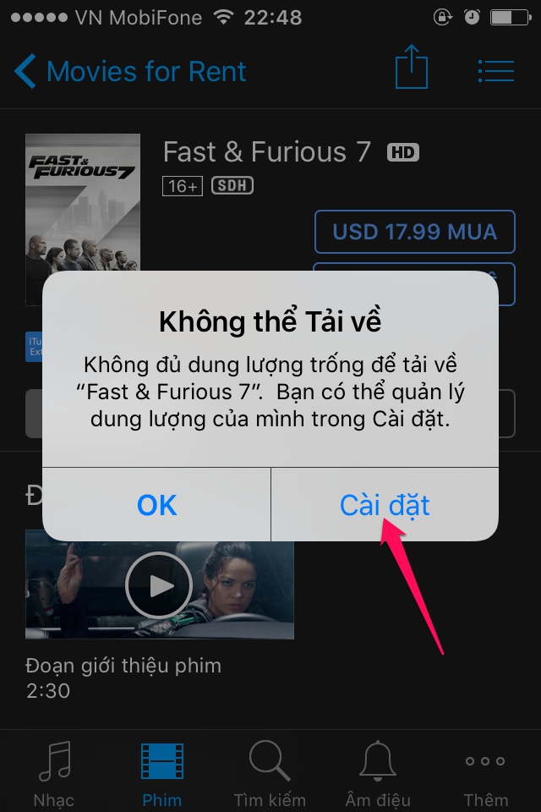Image resolution: width=541 pixels, height=812 pixels.
Task: Tap the alarm clock status icon
Action: [472, 17]
